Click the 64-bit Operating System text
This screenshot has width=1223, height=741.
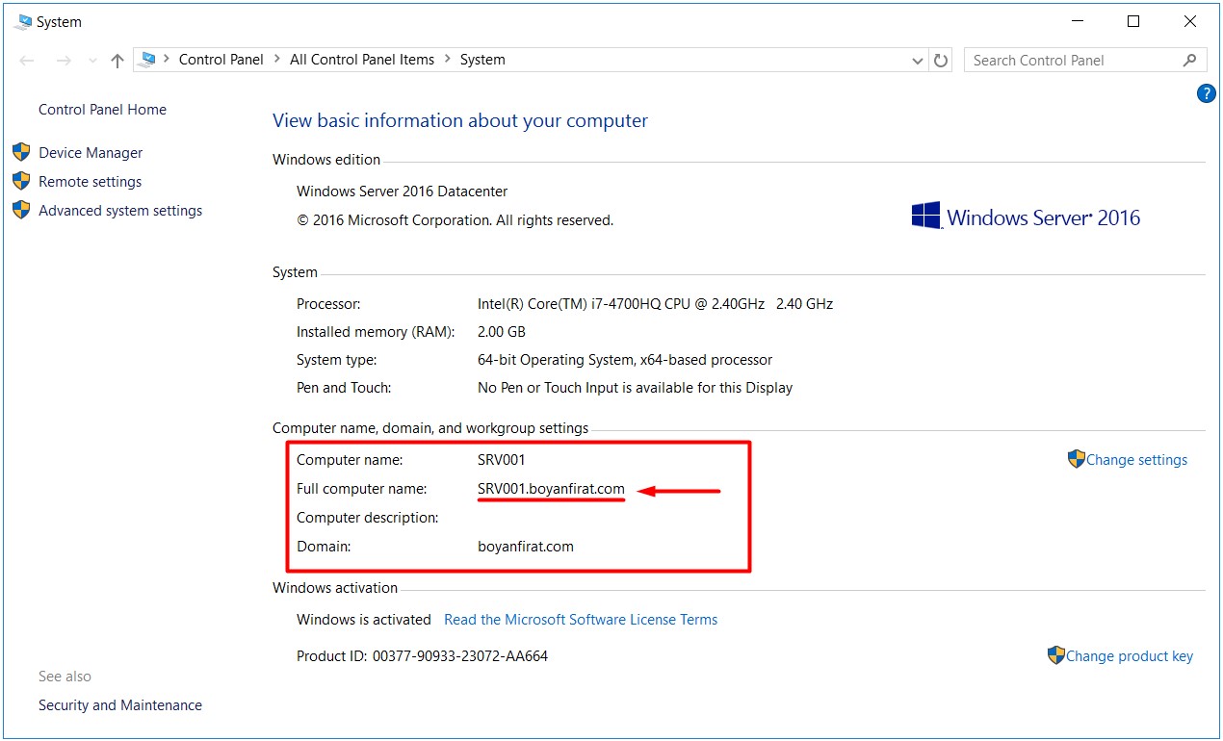click(x=625, y=360)
